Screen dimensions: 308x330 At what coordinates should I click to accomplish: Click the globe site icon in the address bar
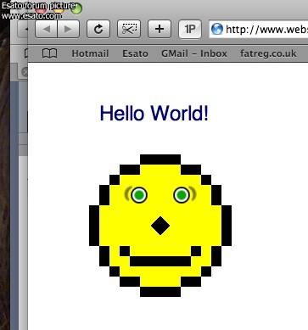coord(217,29)
